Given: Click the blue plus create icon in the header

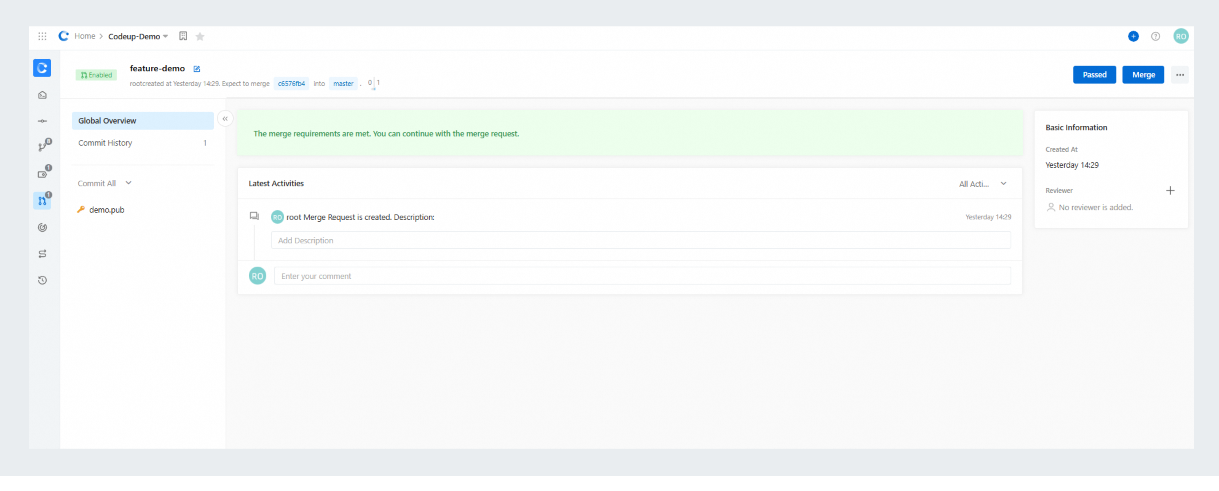Looking at the screenshot, I should pos(1133,36).
